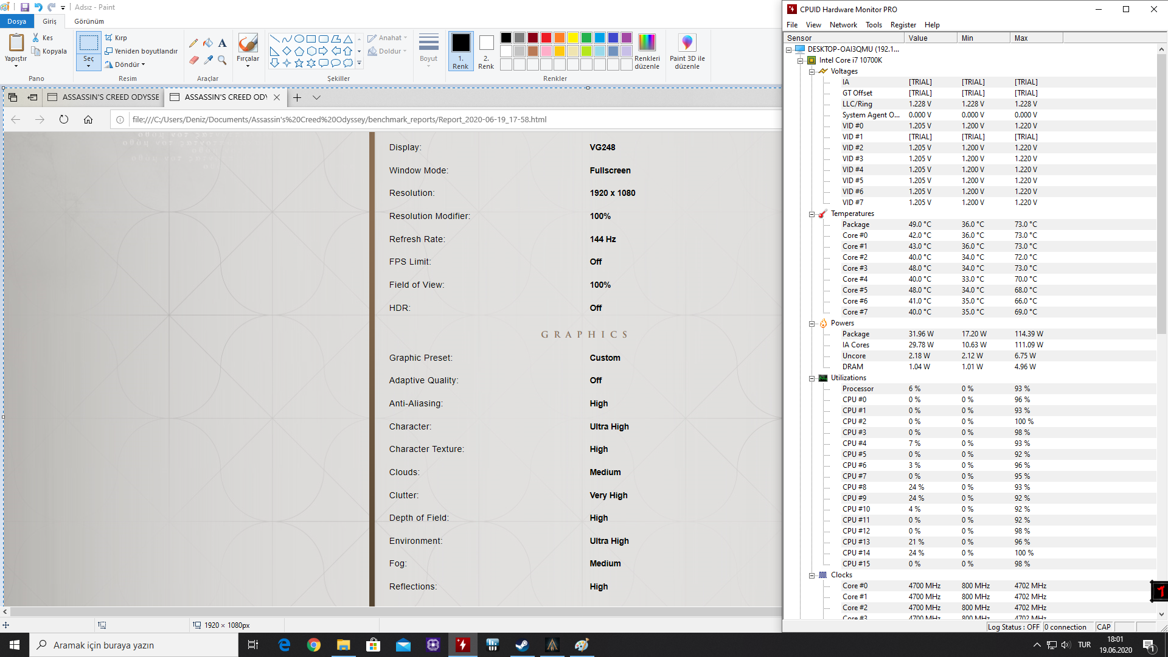Select the purple color swatch
1168x657 pixels.
pyautogui.click(x=627, y=38)
